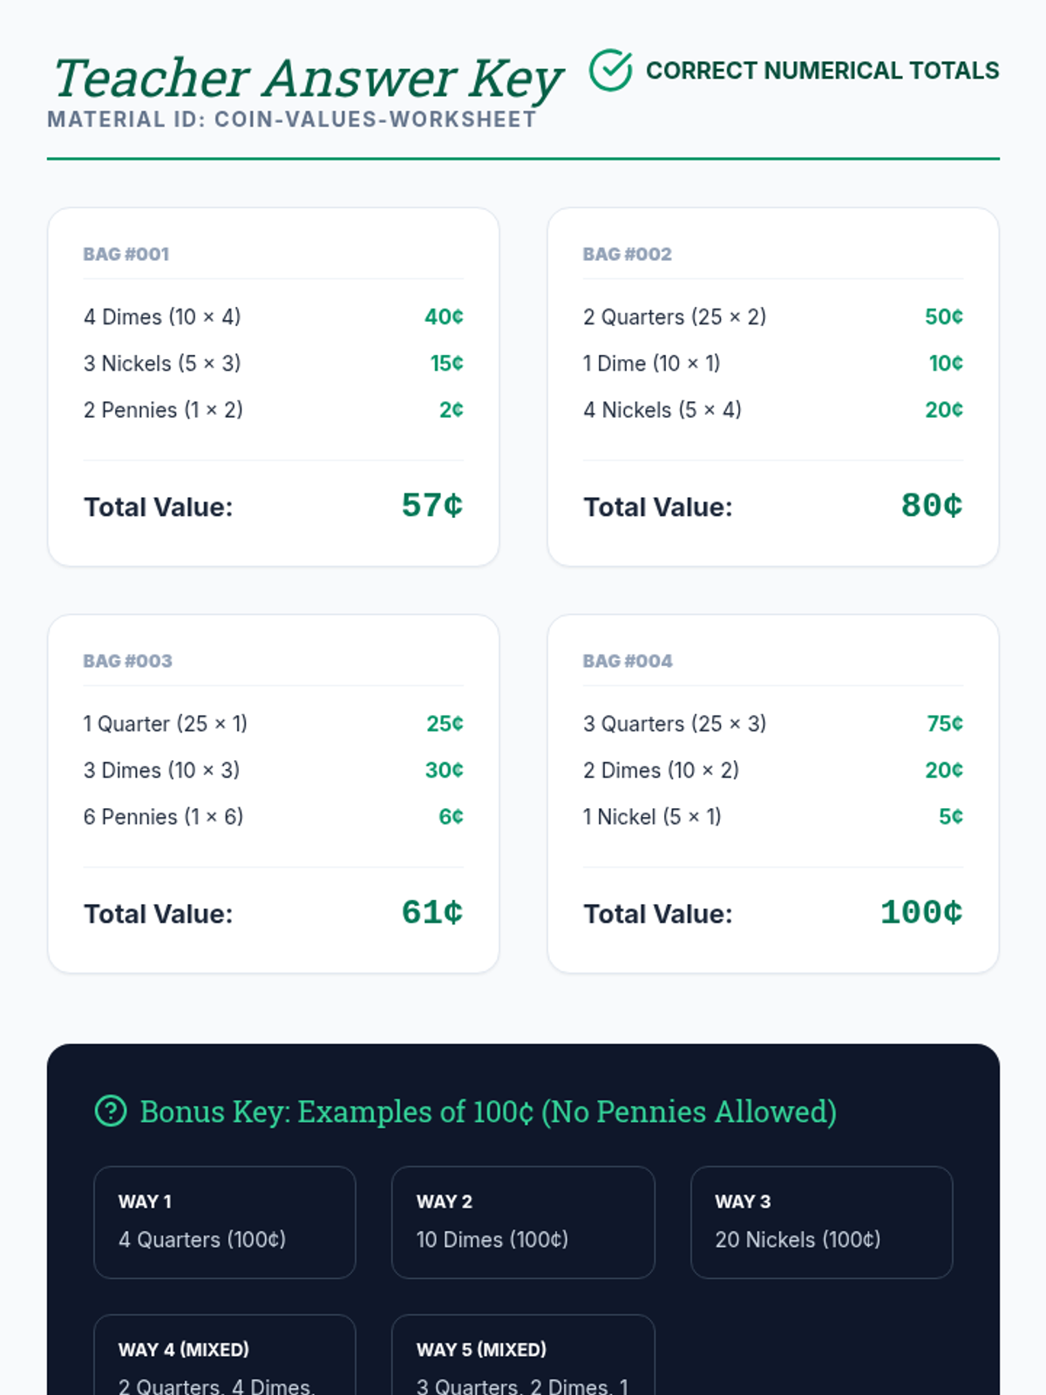Click the bonus key question mark icon
Image resolution: width=1046 pixels, height=1395 pixels.
click(111, 1111)
